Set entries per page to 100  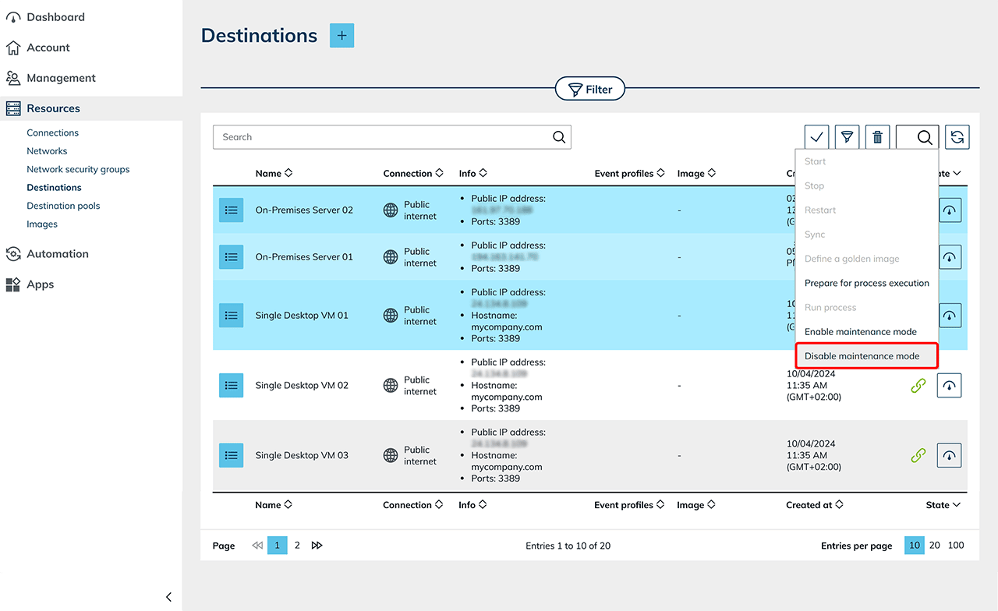(956, 546)
